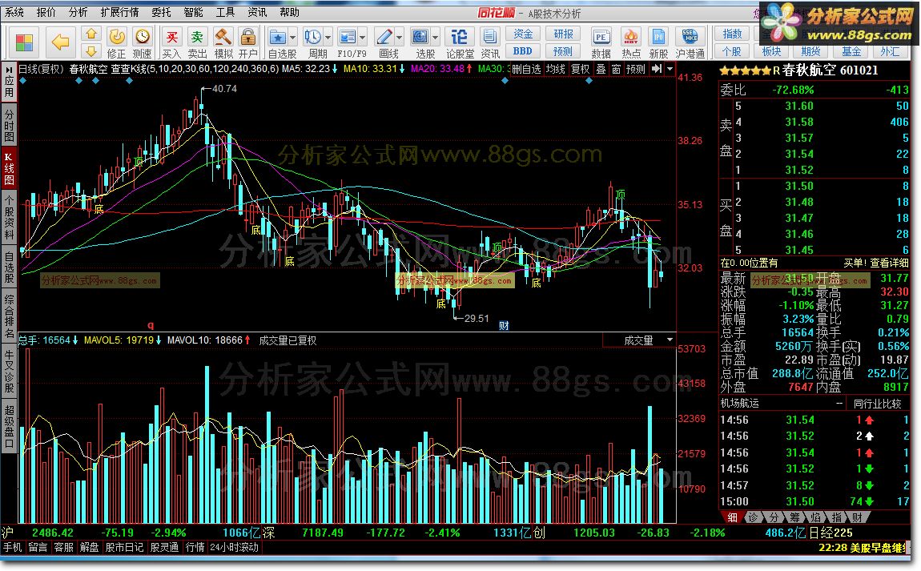Switch to 分时图 side tab

click(10, 125)
